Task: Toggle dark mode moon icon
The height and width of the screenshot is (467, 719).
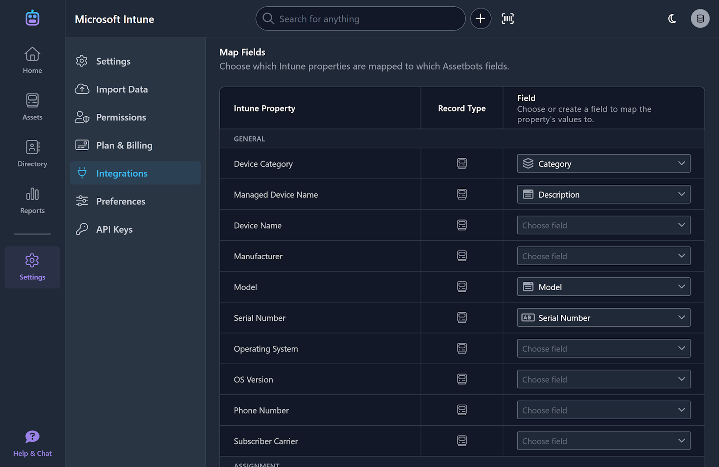Action: 672,18
